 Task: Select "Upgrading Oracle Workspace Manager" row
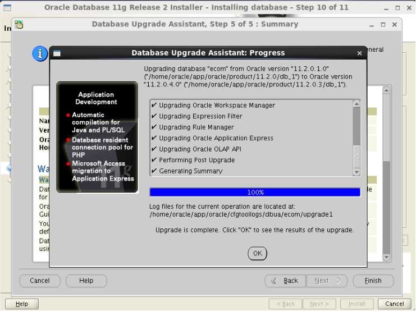pyautogui.click(x=252, y=106)
